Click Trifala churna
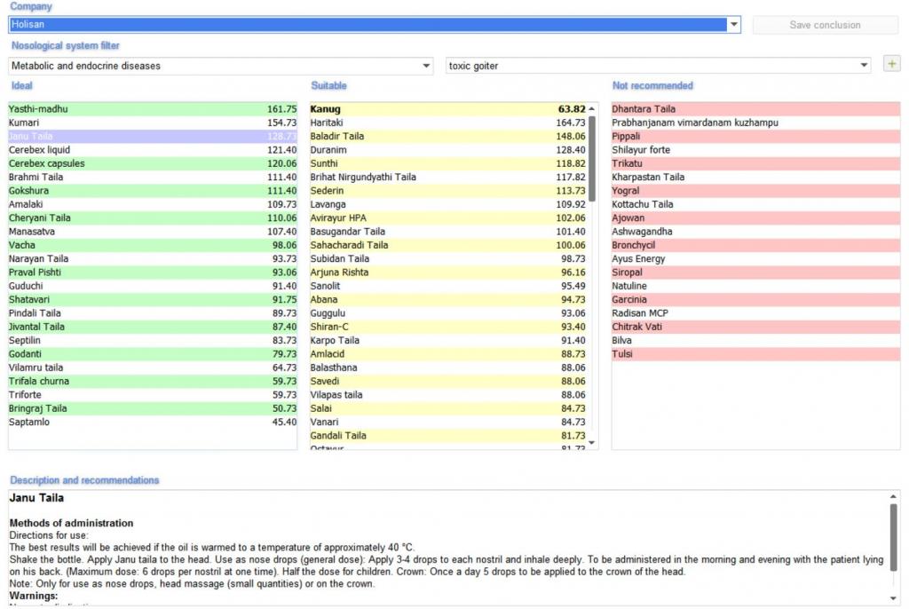 [153, 381]
